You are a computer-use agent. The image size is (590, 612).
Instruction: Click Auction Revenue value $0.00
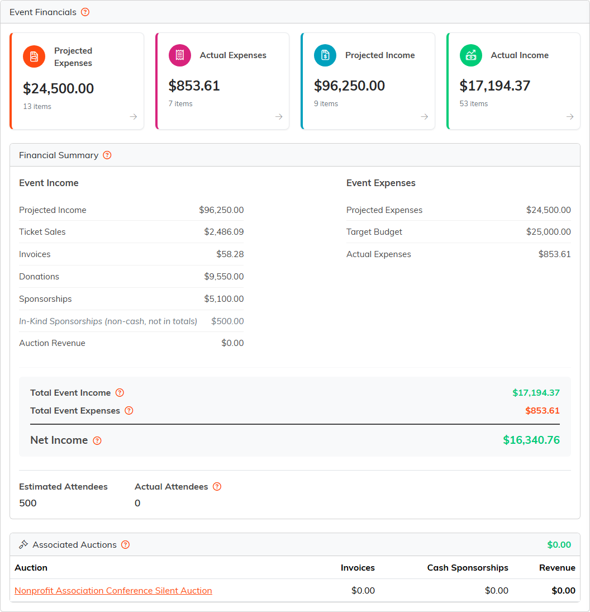[232, 343]
